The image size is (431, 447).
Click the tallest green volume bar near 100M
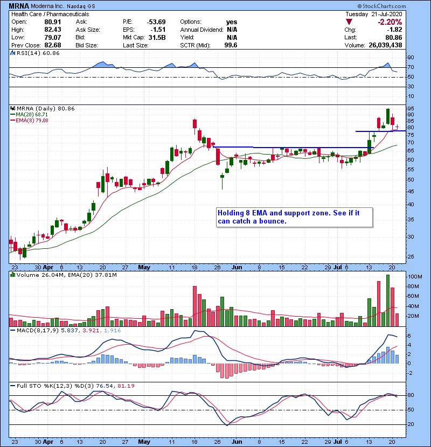click(x=388, y=301)
